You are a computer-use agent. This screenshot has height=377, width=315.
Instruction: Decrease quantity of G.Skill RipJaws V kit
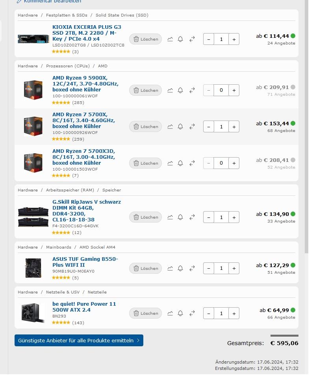(x=209, y=217)
